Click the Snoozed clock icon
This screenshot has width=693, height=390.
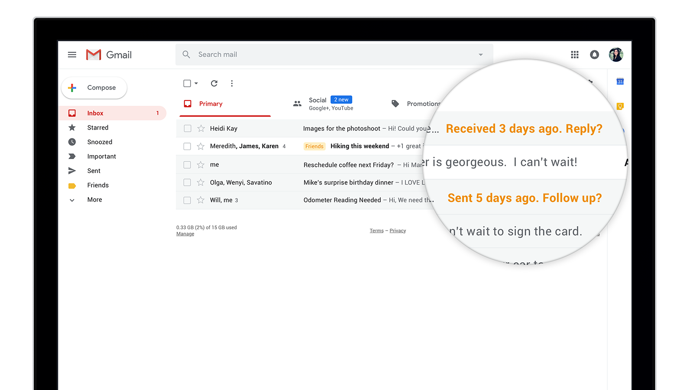pos(72,142)
